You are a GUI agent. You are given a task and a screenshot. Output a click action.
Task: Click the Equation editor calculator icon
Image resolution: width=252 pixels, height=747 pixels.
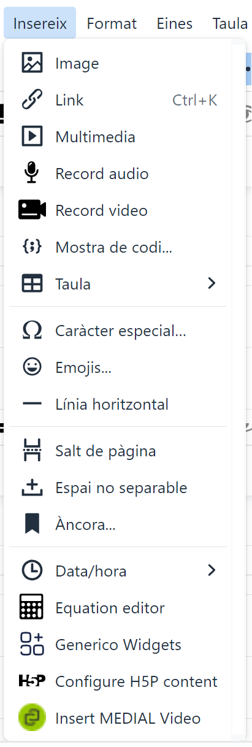[x=32, y=608]
